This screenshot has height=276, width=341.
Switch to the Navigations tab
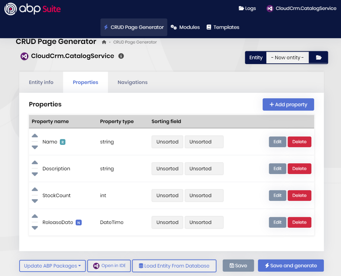pos(132,82)
